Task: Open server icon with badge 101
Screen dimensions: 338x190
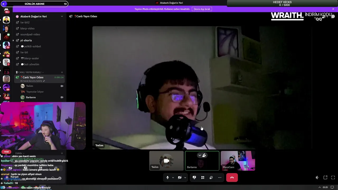Action: pos(6,96)
